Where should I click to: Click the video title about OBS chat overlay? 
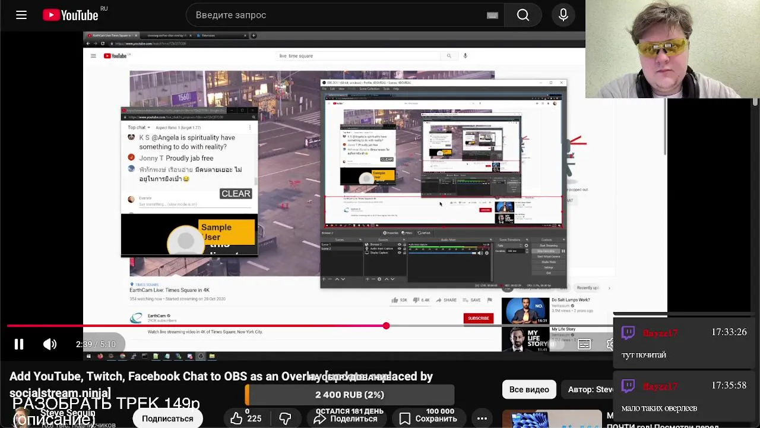coord(221,384)
